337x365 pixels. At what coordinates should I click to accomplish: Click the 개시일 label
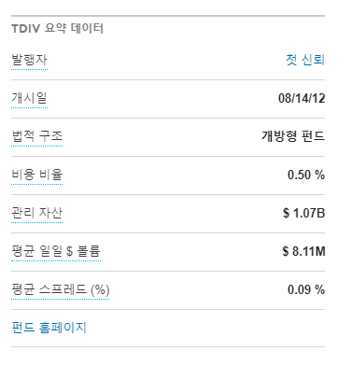coord(29,98)
